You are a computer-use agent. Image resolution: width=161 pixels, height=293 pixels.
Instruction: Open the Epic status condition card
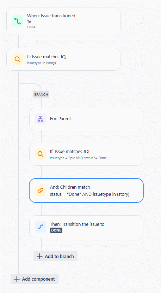click(86, 154)
